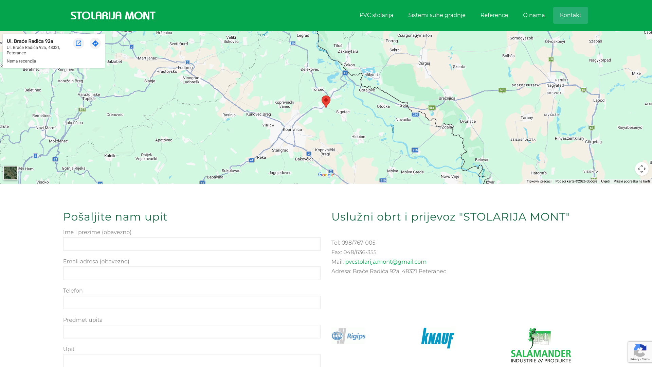This screenshot has height=367, width=652.
Task: Click the Rigips partner logo
Action: coord(349,336)
